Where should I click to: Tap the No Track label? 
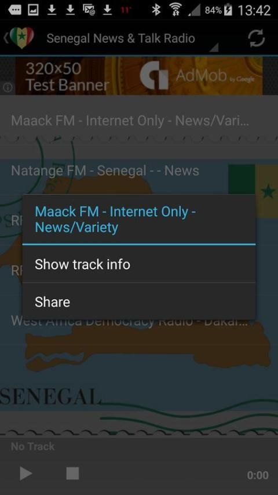(x=32, y=446)
